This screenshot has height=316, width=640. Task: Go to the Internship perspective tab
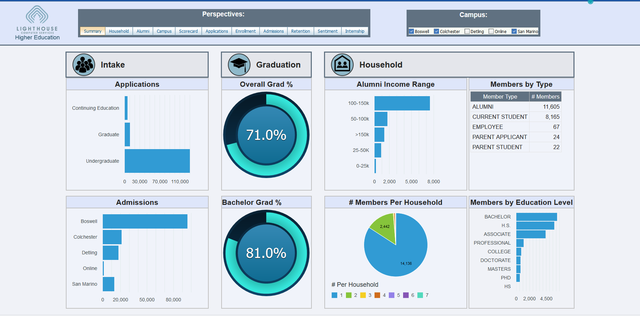tap(354, 31)
